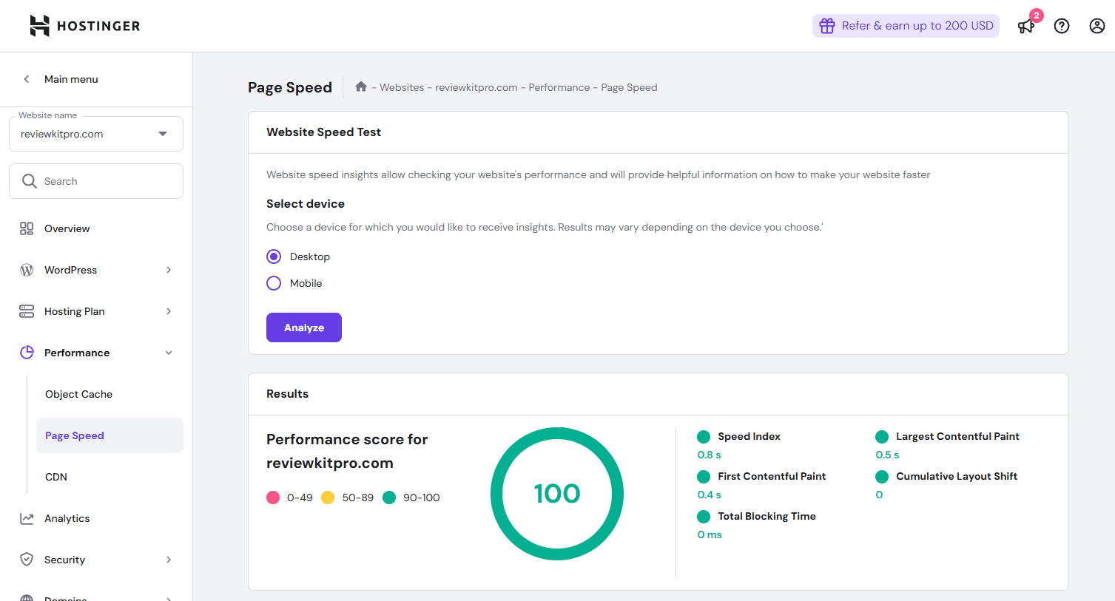This screenshot has height=601, width=1115.
Task: Click the Security shield icon
Action: (27, 560)
